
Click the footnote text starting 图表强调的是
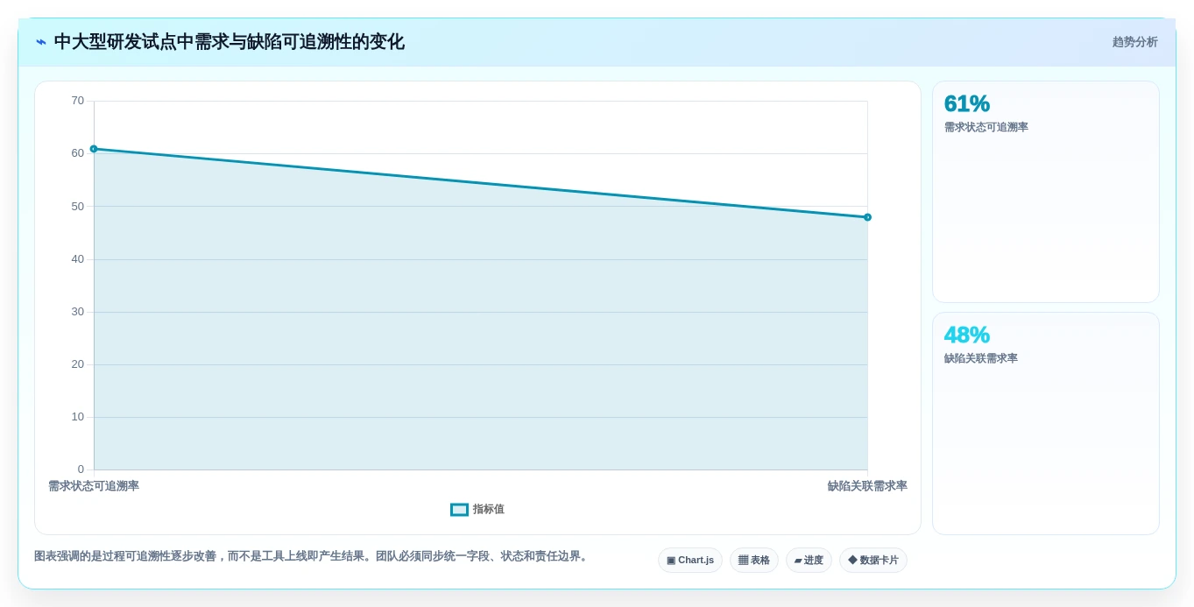(312, 556)
